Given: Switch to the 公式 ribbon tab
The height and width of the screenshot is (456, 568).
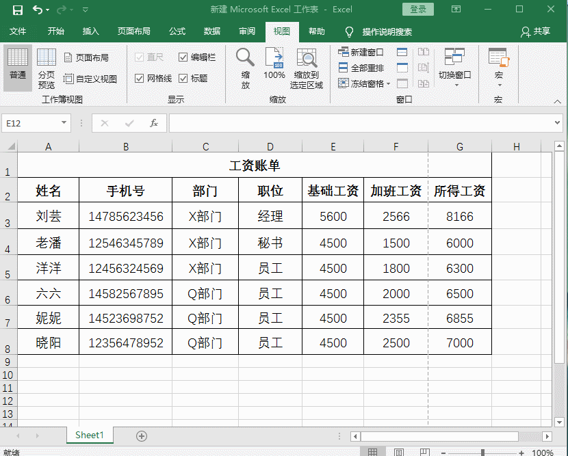Looking at the screenshot, I should 177,31.
